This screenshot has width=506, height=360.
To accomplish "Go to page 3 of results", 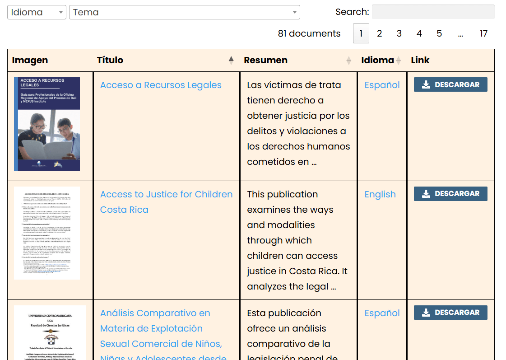I will click(x=399, y=33).
